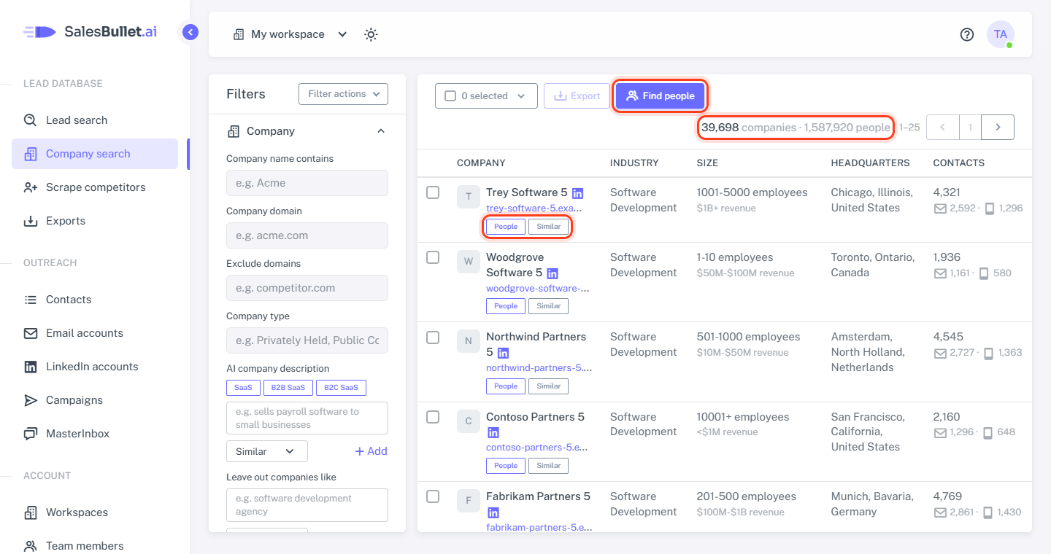Click the Exclude domains input field

(x=307, y=288)
